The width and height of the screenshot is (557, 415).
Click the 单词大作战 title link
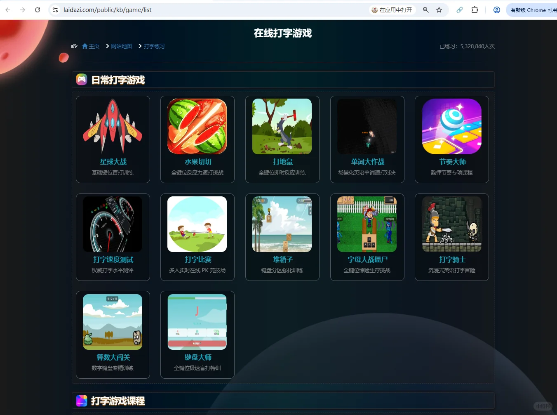(367, 162)
